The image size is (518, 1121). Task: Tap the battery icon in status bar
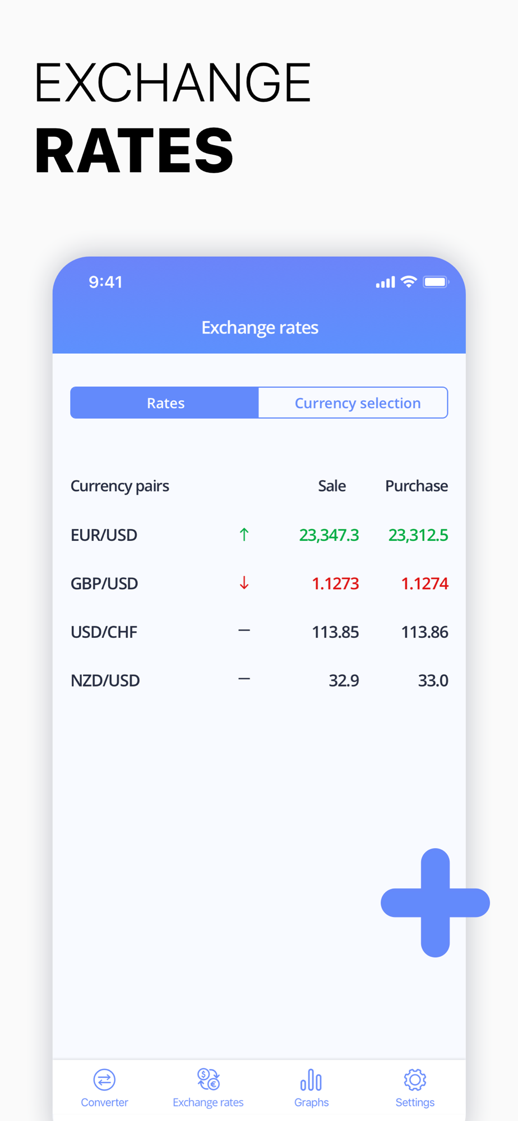(x=436, y=282)
